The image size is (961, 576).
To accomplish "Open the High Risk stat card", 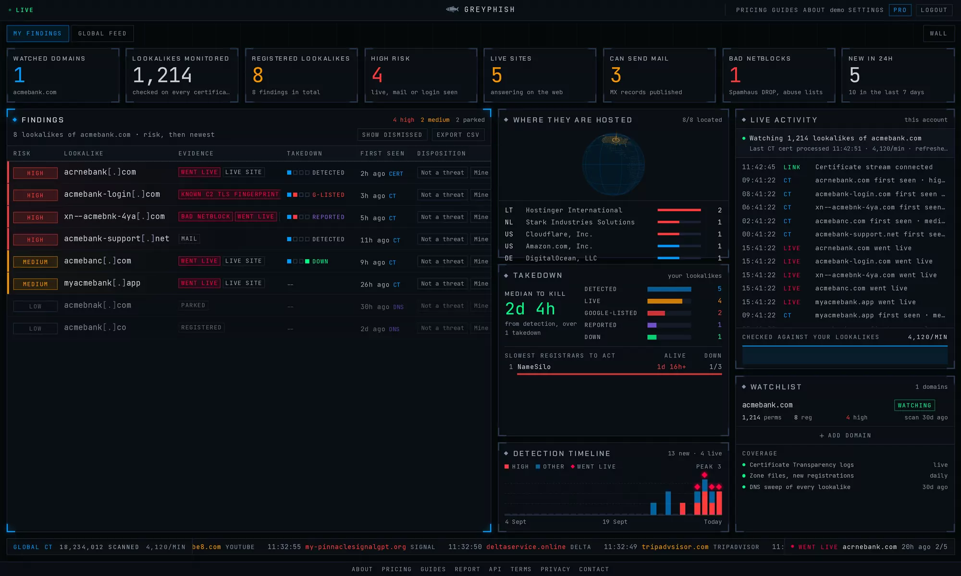I will coord(420,75).
